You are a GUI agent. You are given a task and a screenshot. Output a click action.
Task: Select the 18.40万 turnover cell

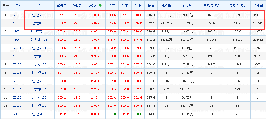tap(187, 73)
